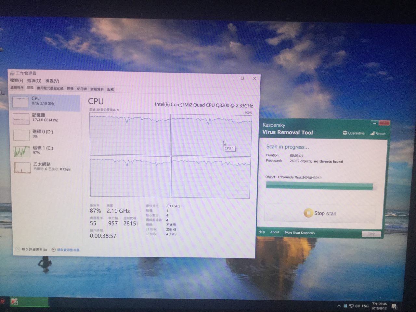The width and height of the screenshot is (416, 312).
Task: Open the 選項(O) menu in Task Manager
Action: coord(34,81)
